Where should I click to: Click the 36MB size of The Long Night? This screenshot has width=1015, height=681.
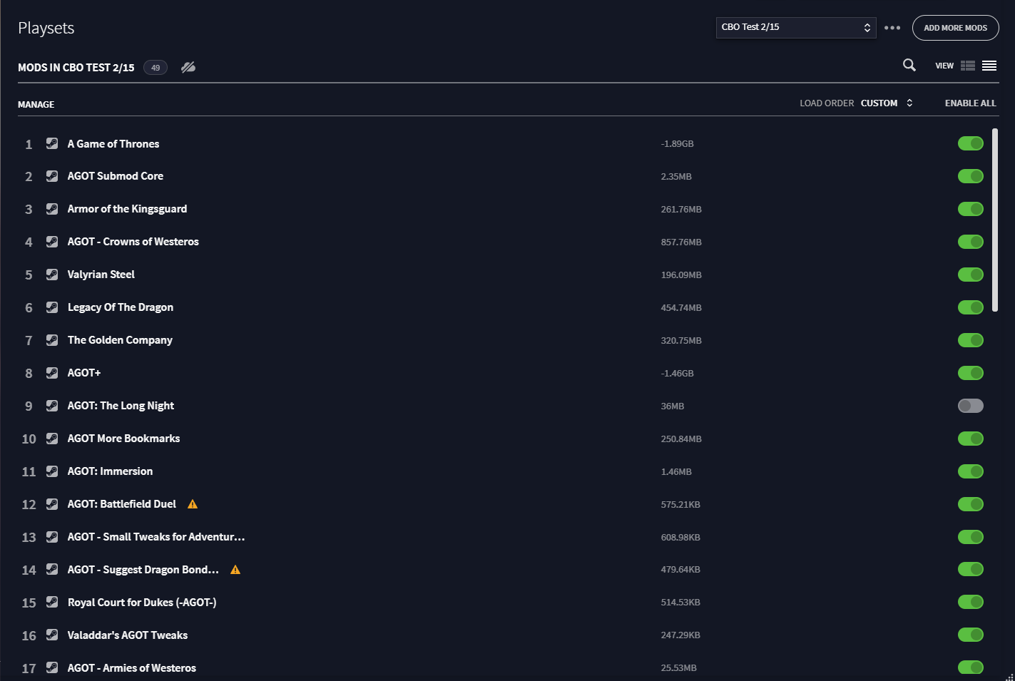[673, 406]
